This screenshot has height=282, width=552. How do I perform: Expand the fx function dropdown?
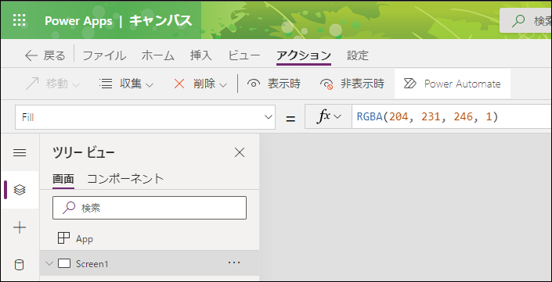coord(328,117)
